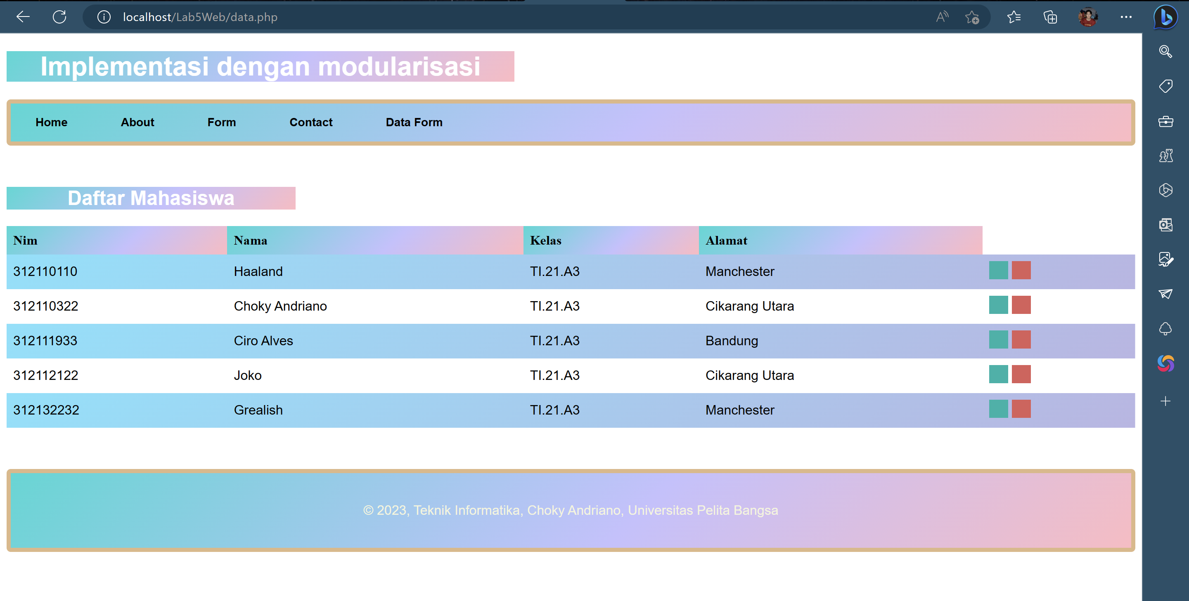This screenshot has height=601, width=1189.
Task: Open the Games chess icon in sidebar
Action: (x=1165, y=156)
